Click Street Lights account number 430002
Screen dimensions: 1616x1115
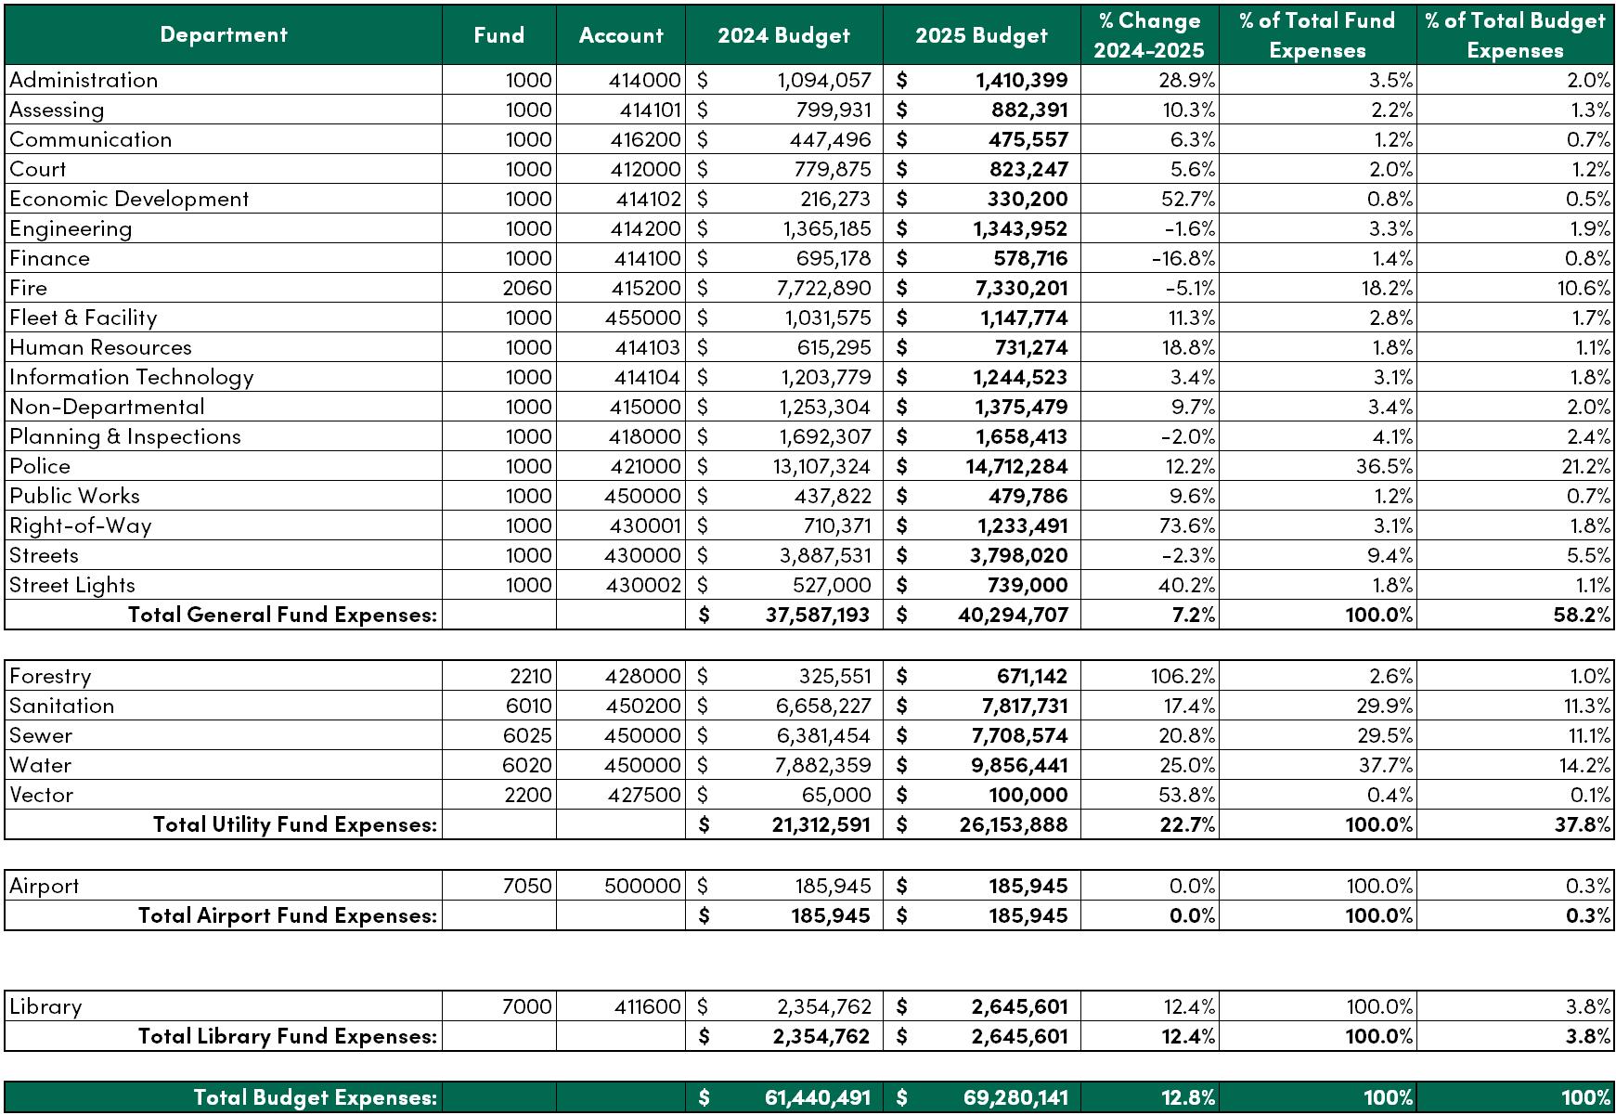coord(643,585)
